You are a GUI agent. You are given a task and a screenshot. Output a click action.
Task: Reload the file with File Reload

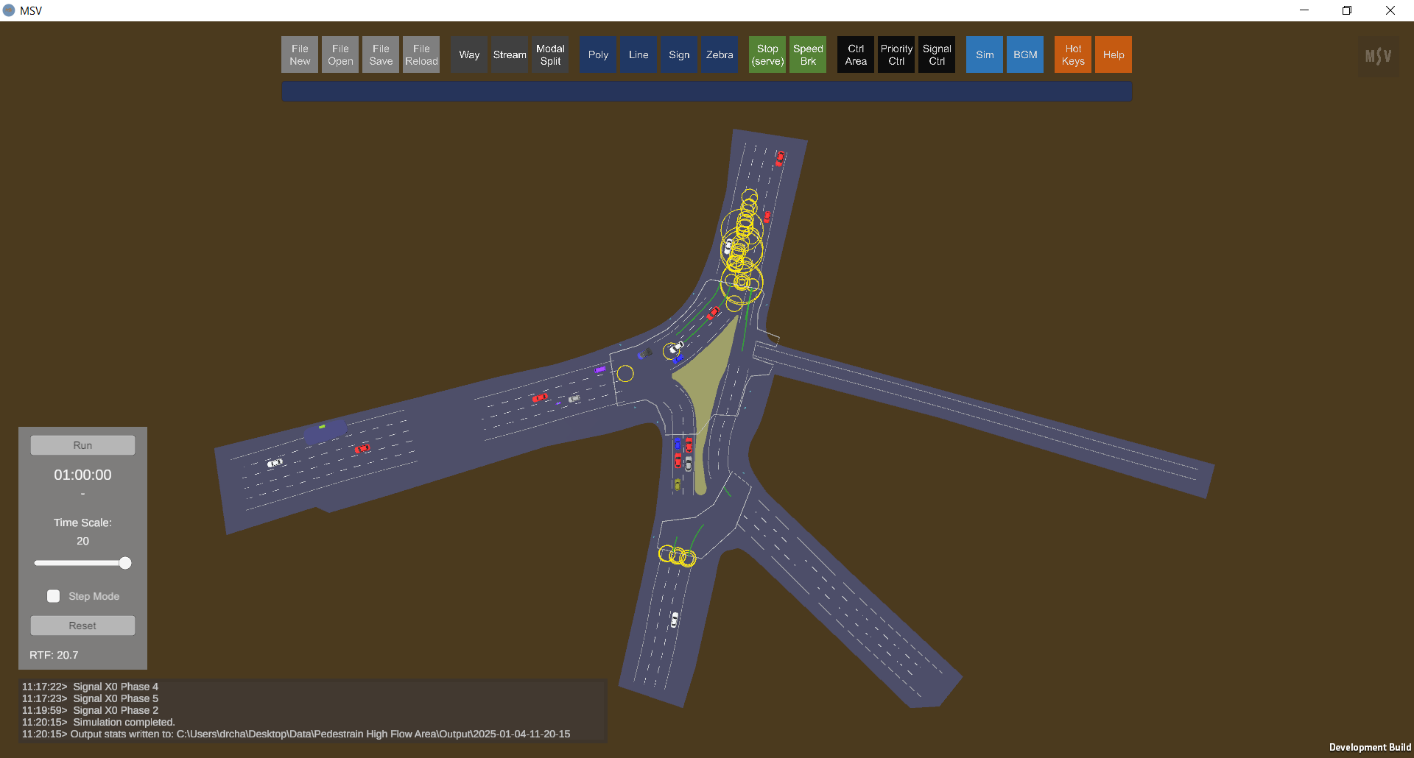[x=421, y=55]
